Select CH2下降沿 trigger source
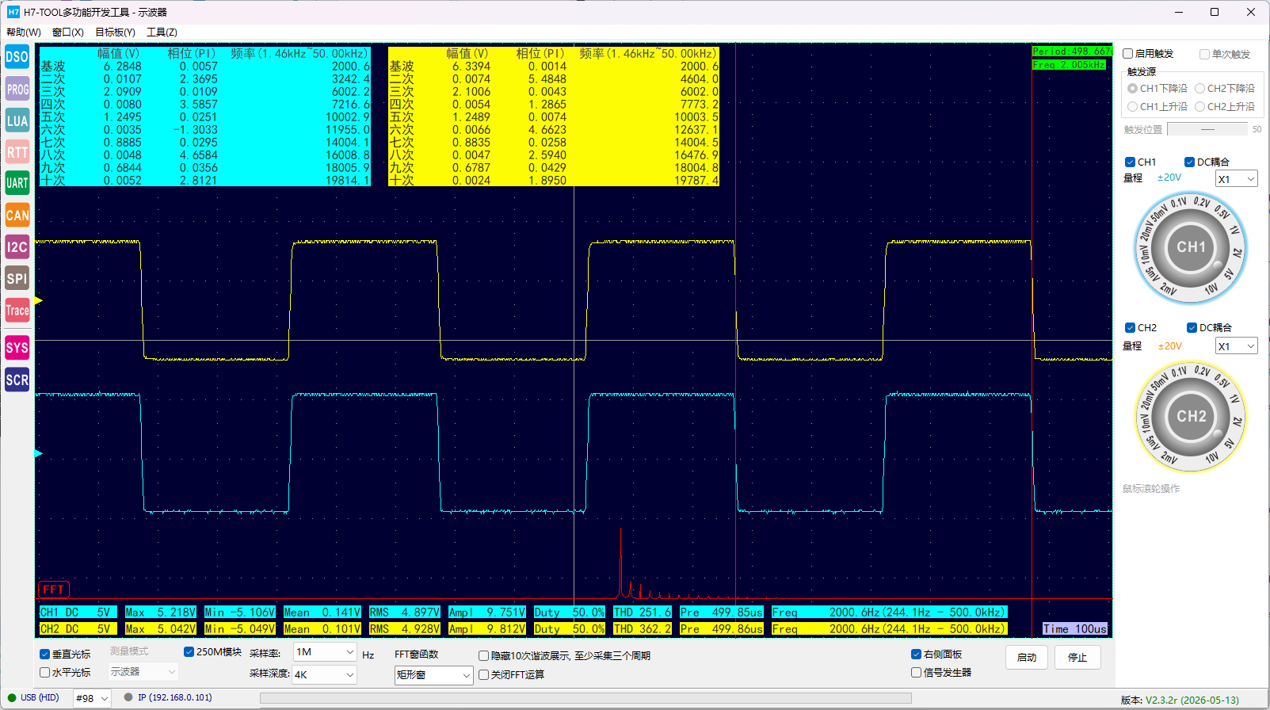Screen dimensions: 1270x710 click(1200, 88)
